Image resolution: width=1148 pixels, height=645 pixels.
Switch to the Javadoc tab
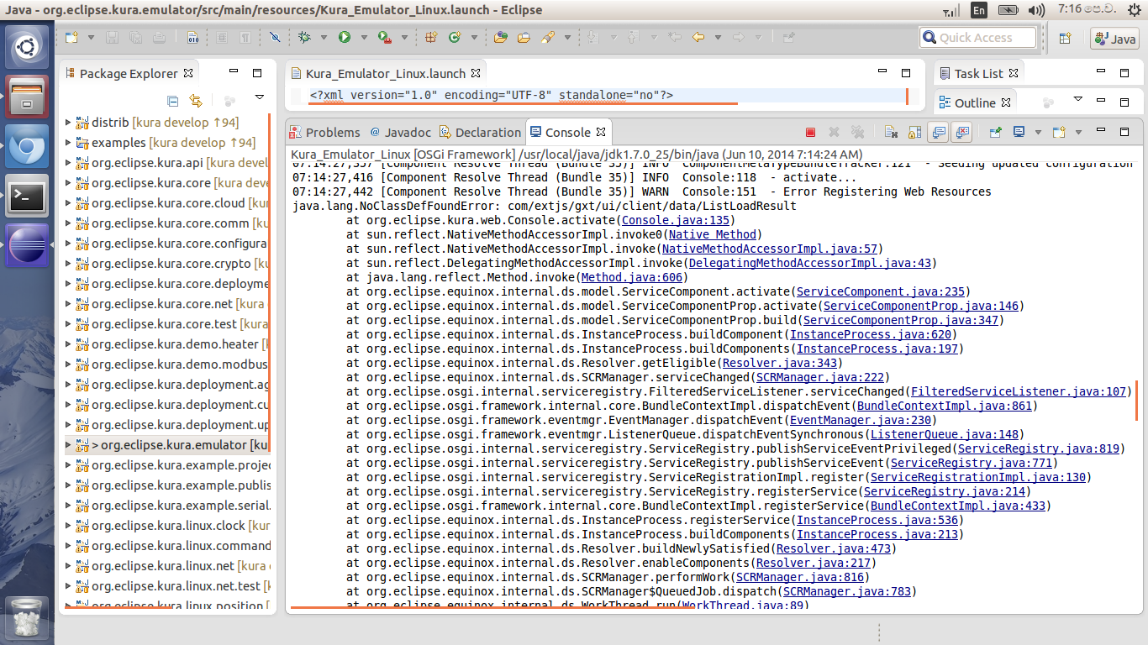point(401,133)
